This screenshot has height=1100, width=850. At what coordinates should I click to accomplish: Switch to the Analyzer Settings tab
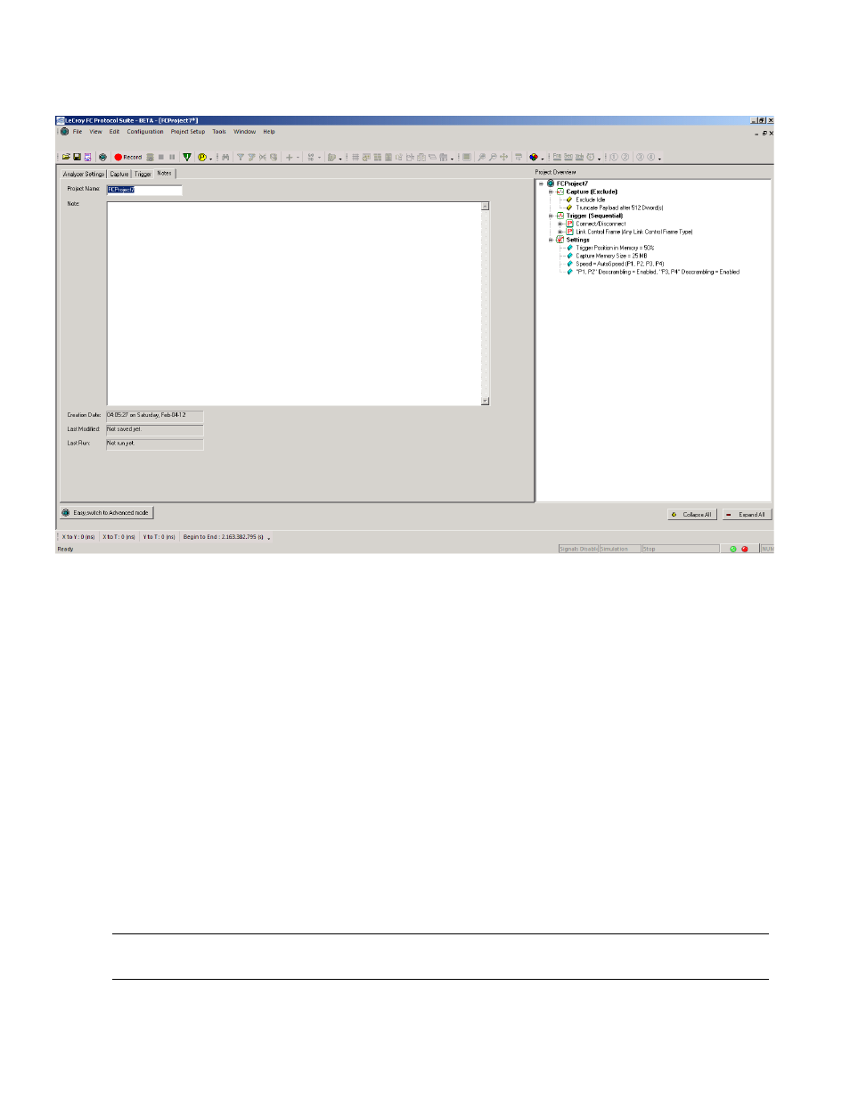coord(84,174)
